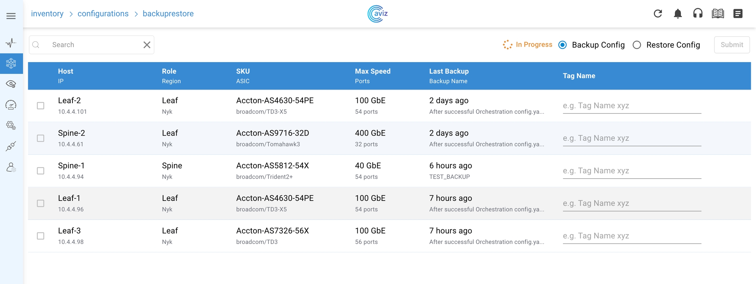Focus the Tag Name field for Spine-2
The height and width of the screenshot is (284, 756).
coord(632,138)
